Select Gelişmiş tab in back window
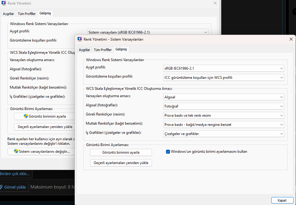Image resolution: width=296 pixels, height=205 pixels. pyautogui.click(x=45, y=13)
